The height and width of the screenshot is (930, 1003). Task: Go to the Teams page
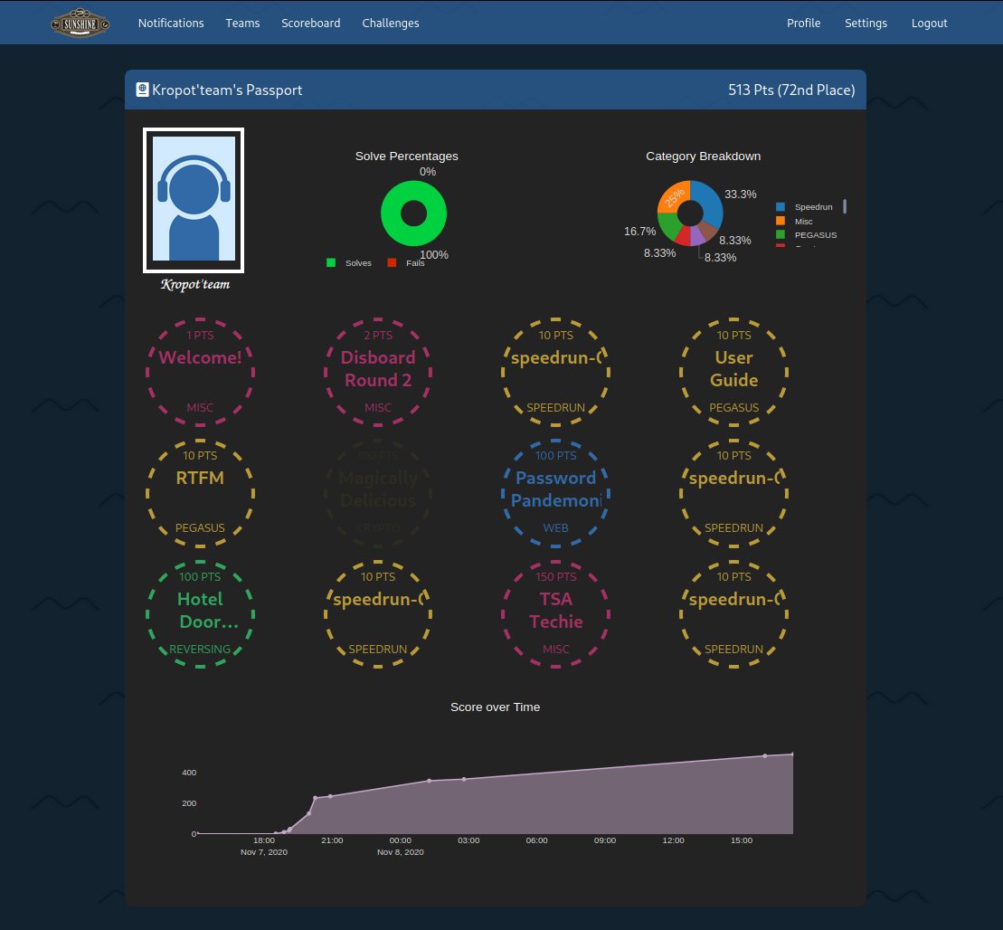[242, 23]
